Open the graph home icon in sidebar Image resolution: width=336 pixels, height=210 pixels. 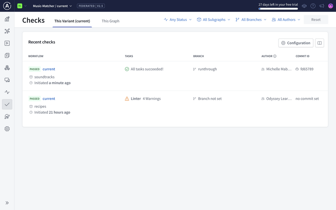[x=7, y=18]
